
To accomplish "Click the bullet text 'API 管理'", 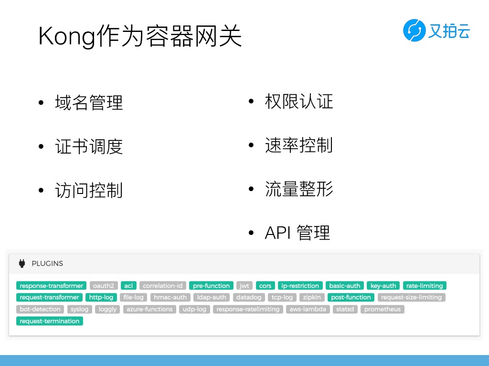I will 297,233.
